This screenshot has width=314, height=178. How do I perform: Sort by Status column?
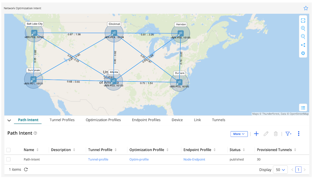coord(244,150)
